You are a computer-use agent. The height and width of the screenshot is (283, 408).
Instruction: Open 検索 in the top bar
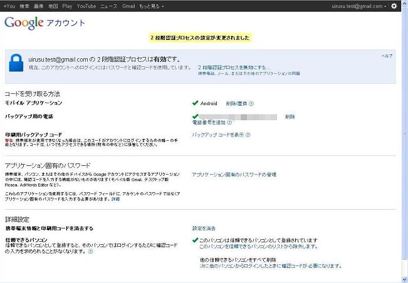coord(24,6)
